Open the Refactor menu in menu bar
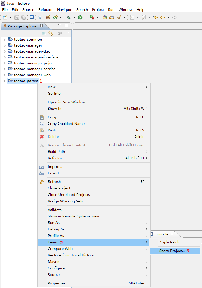The height and width of the screenshot is (288, 202). 45,9
